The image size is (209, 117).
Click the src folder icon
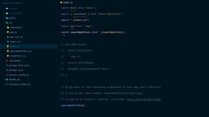[x=7, y=23]
